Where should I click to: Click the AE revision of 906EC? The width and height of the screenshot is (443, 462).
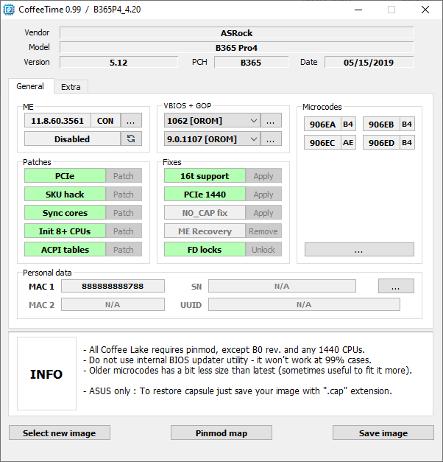point(348,143)
